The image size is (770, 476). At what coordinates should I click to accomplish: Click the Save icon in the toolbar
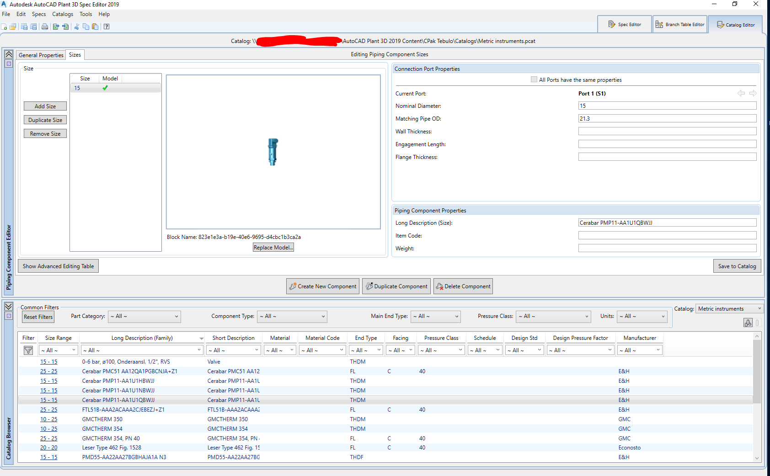pos(24,26)
